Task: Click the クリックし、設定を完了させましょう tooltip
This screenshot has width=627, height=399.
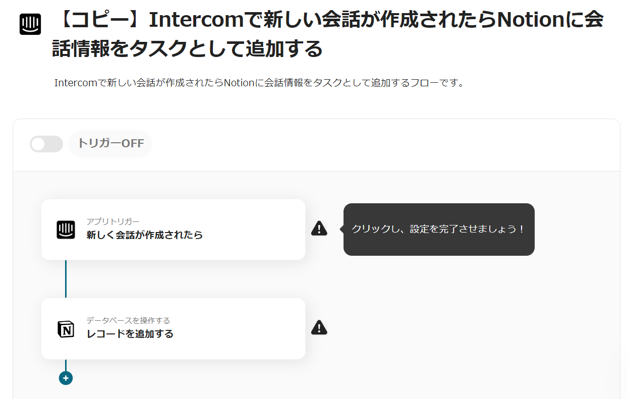Action: point(438,229)
